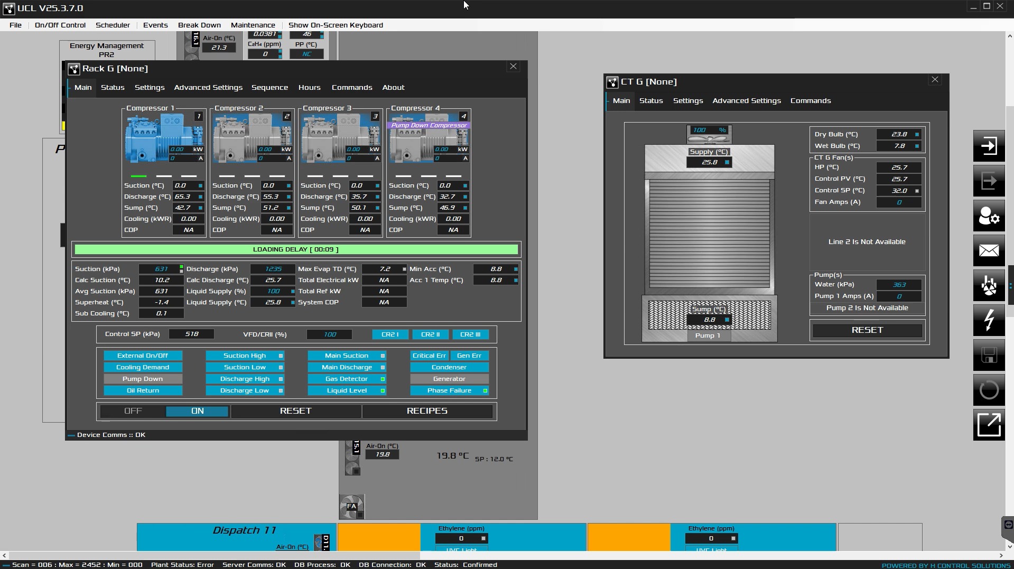Switch Rack G to OFF
The height and width of the screenshot is (569, 1014).
pos(133,411)
